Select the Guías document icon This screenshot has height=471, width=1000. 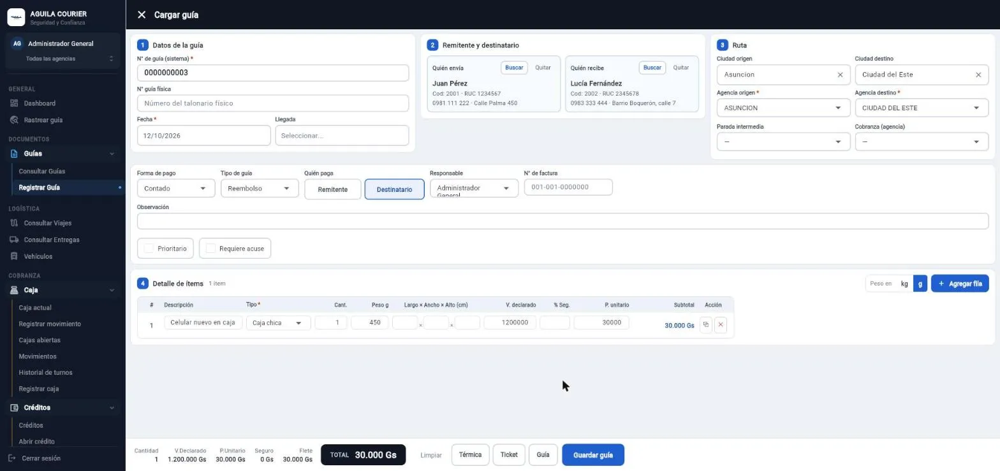pyautogui.click(x=14, y=154)
